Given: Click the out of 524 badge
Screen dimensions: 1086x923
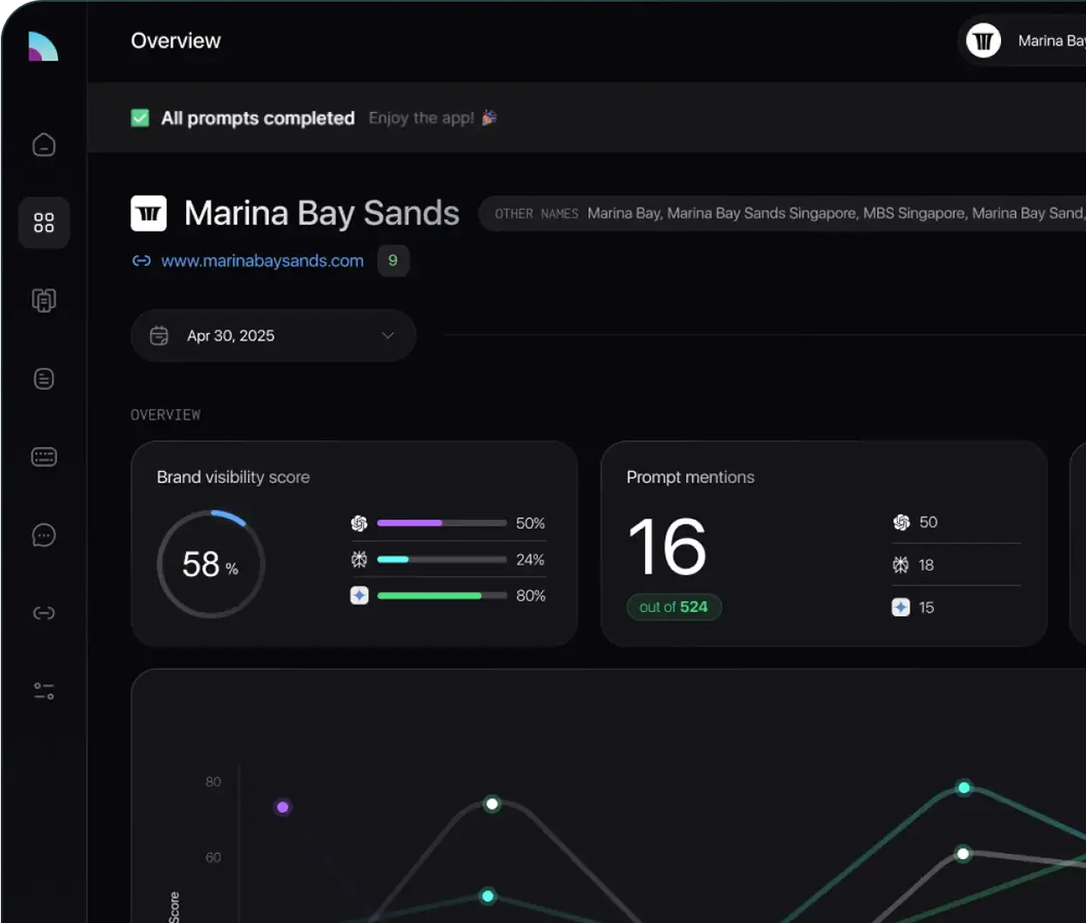Looking at the screenshot, I should [674, 607].
